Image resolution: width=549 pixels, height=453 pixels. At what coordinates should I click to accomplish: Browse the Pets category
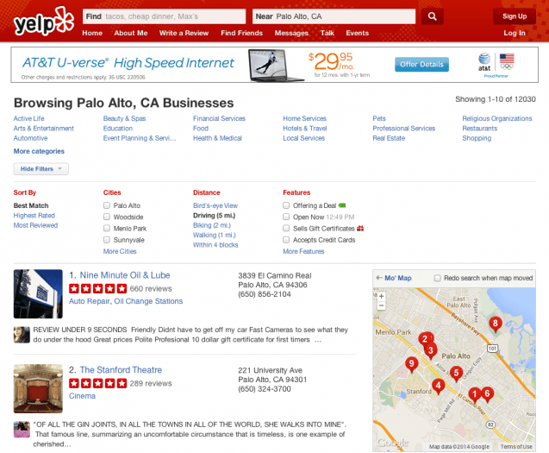pyautogui.click(x=379, y=118)
